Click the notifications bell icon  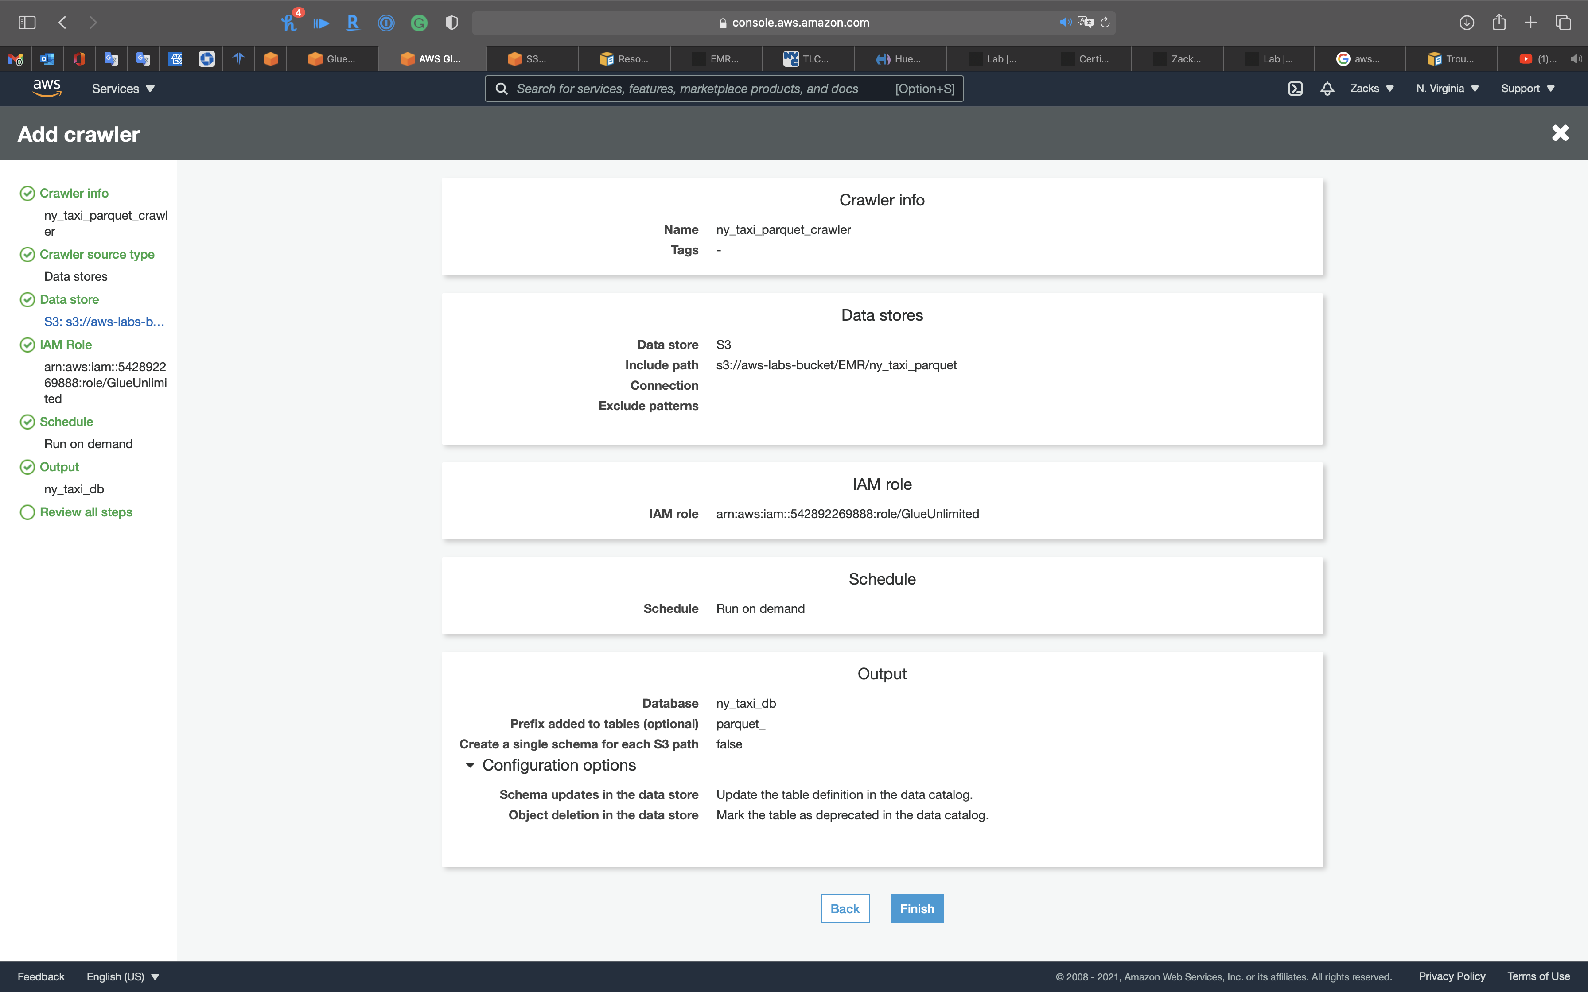(1327, 89)
